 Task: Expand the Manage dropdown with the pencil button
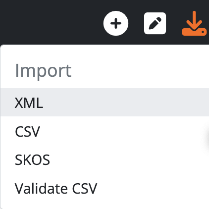click(x=155, y=23)
